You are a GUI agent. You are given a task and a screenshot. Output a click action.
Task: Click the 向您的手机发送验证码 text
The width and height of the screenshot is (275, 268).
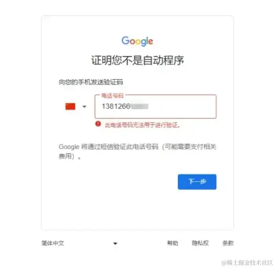pyautogui.click(x=91, y=82)
